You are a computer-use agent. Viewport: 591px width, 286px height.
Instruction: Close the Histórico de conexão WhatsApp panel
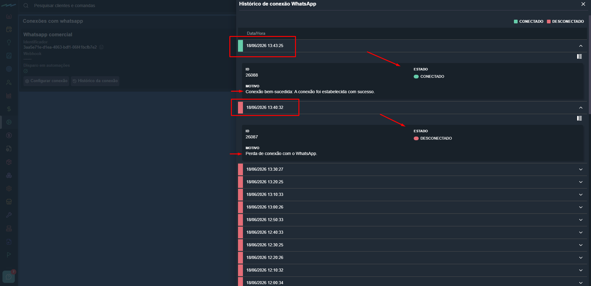[583, 4]
